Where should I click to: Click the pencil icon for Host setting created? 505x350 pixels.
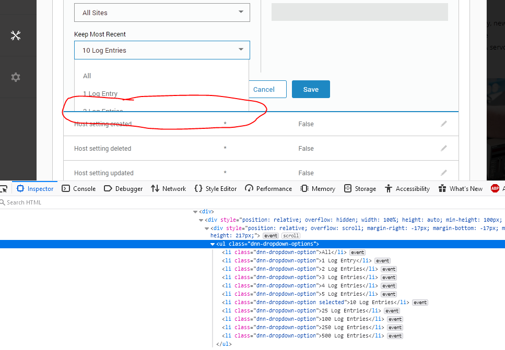443,124
